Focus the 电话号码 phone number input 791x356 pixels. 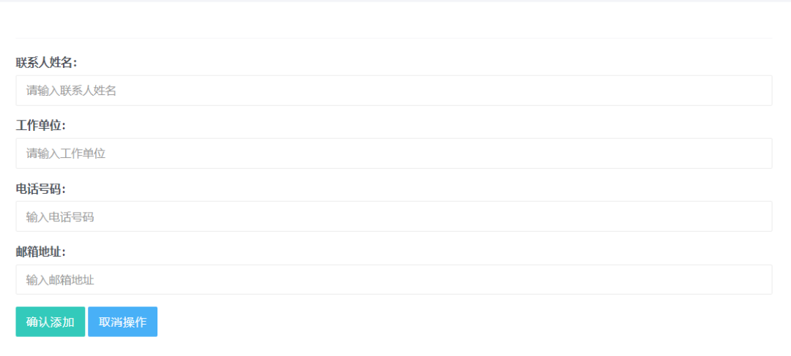394,216
